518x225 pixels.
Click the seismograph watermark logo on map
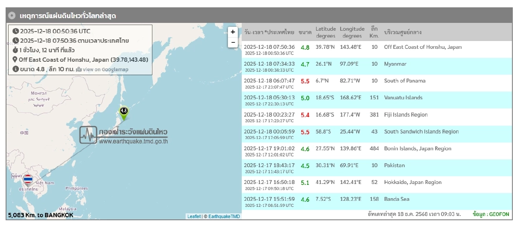click(88, 135)
